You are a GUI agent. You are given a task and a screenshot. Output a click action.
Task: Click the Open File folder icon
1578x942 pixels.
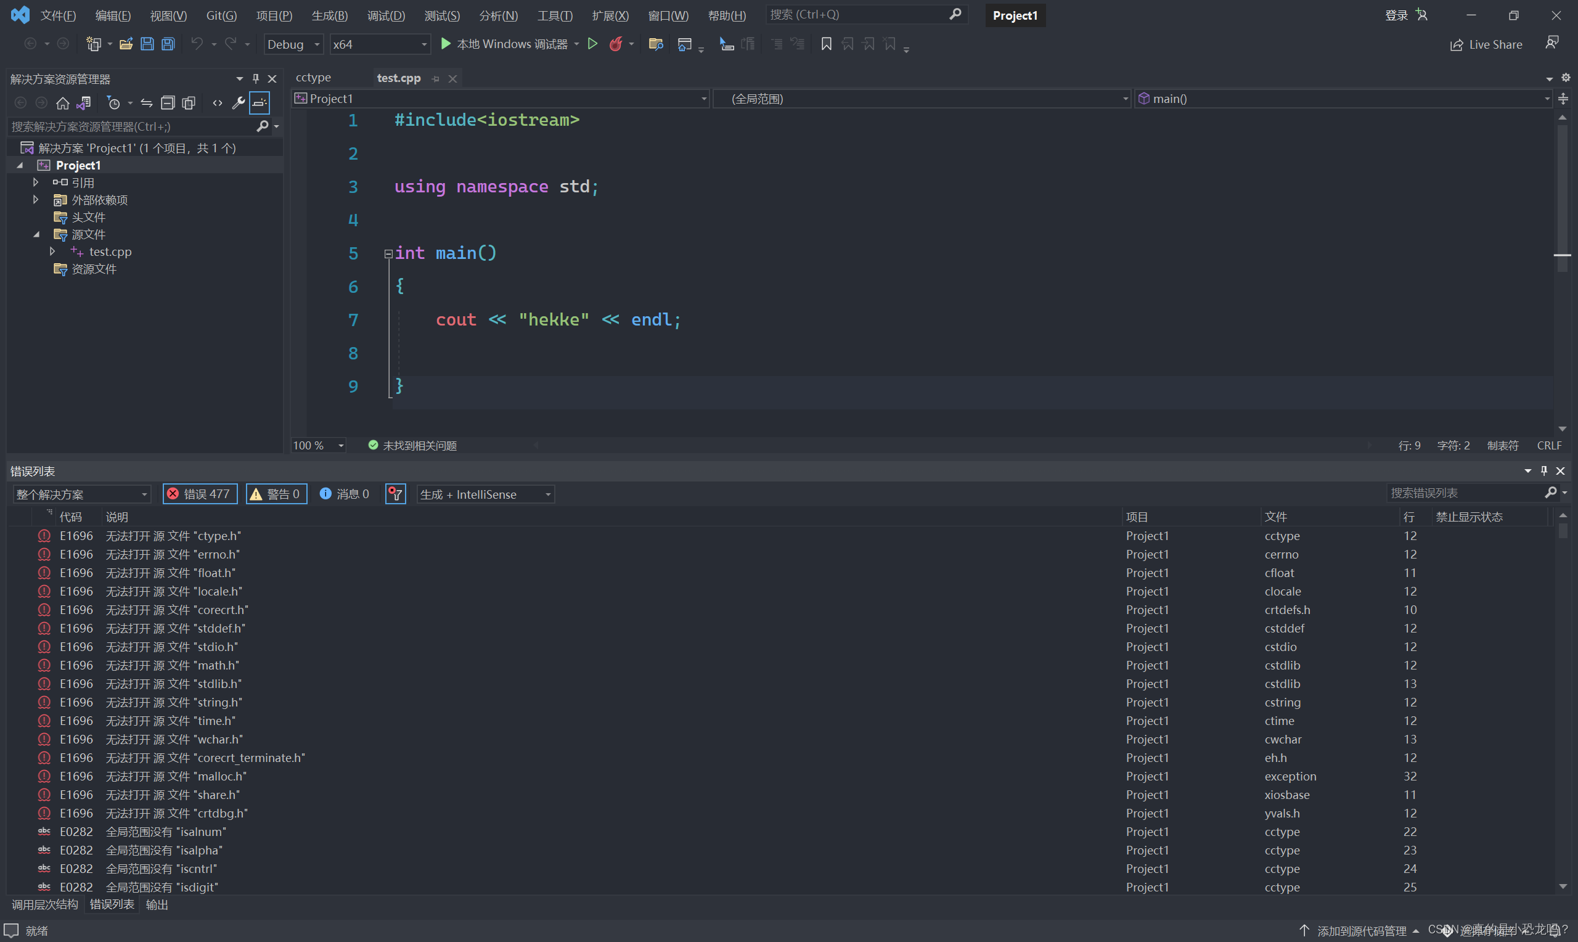[126, 44]
